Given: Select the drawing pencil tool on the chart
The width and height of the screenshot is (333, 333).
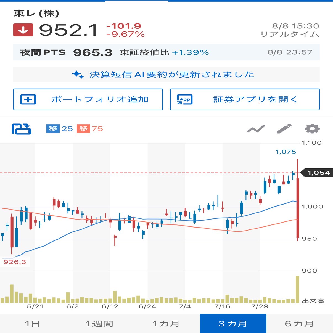Looking at the screenshot, I should click(x=284, y=128).
